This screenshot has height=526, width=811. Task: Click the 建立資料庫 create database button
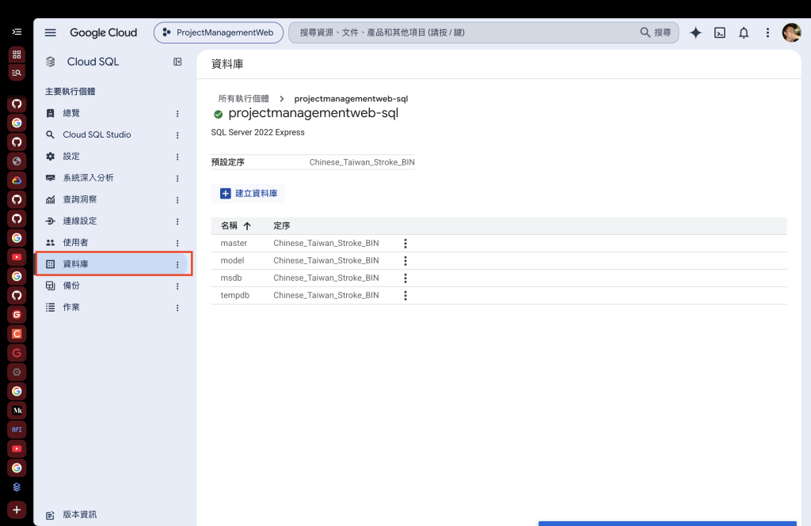pyautogui.click(x=248, y=193)
